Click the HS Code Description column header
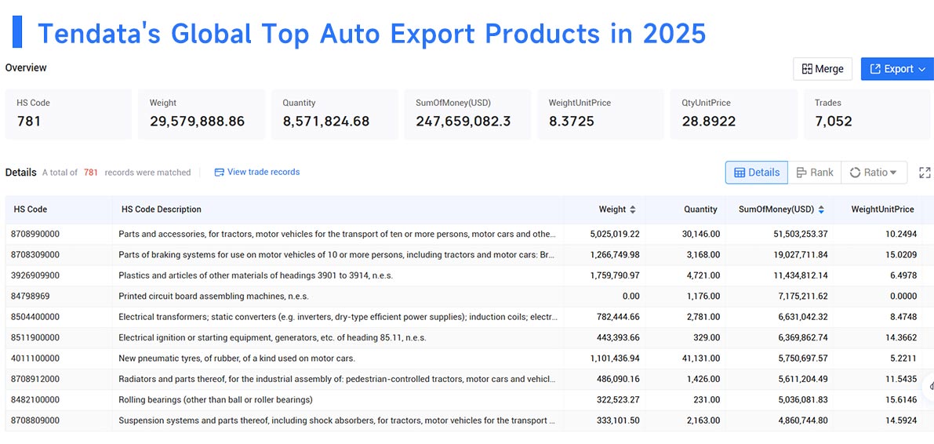The height and width of the screenshot is (444, 934). coord(162,209)
